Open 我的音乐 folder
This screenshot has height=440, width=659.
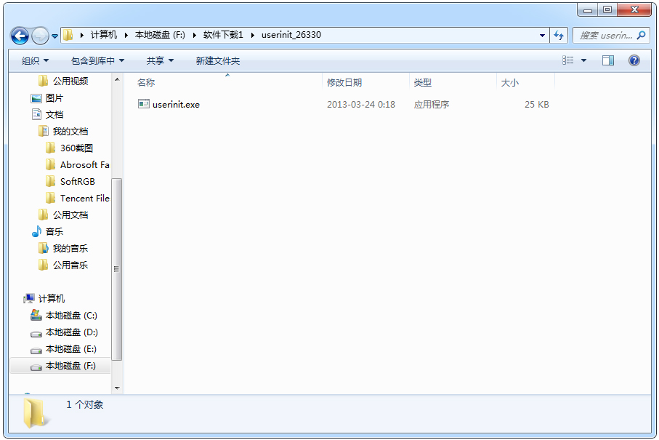tap(70, 249)
